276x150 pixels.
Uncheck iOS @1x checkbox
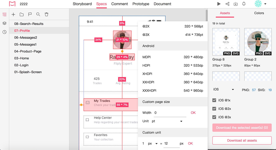point(214,100)
